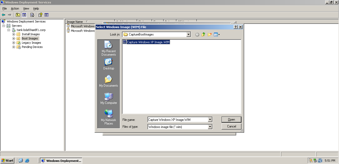Viewport: 339px width, 164px height.
Task: Click Up One Level icon in file dialog
Action: pyautogui.click(x=204, y=34)
